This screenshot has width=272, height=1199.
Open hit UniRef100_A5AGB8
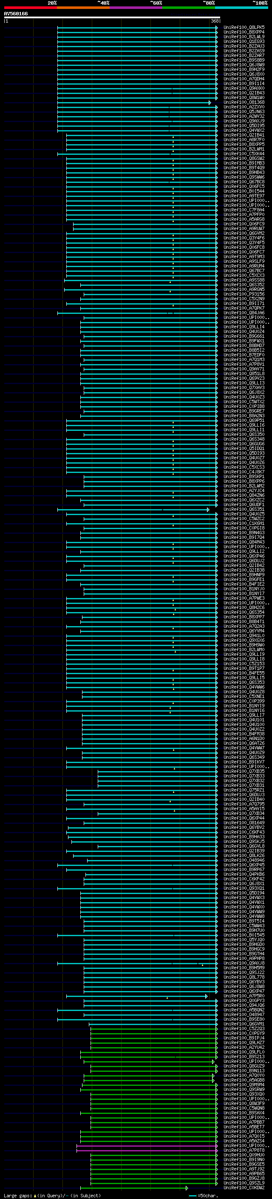(244, 1080)
